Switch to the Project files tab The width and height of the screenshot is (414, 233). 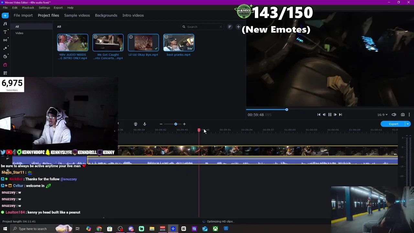click(x=49, y=15)
